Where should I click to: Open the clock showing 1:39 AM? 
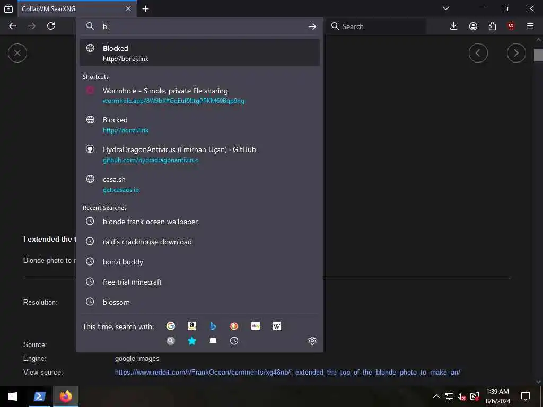497,396
